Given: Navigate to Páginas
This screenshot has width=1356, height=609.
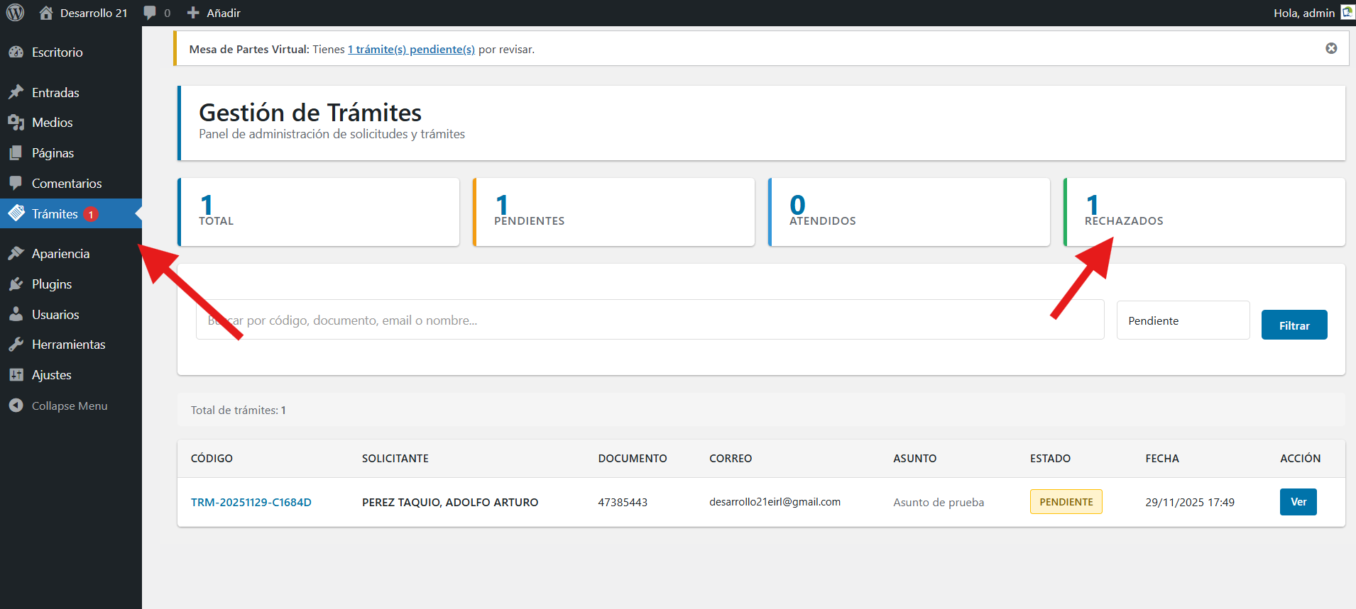Looking at the screenshot, I should pos(53,153).
